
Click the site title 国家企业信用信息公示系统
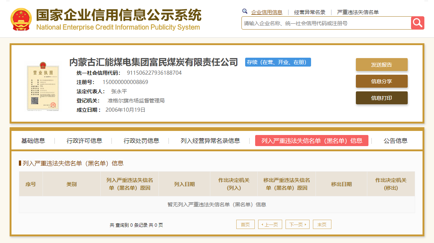[119, 15]
